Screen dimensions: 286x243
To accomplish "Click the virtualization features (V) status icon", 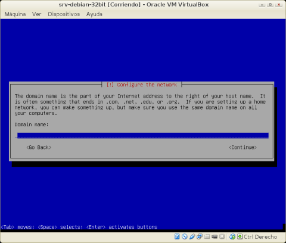I will (222, 236).
